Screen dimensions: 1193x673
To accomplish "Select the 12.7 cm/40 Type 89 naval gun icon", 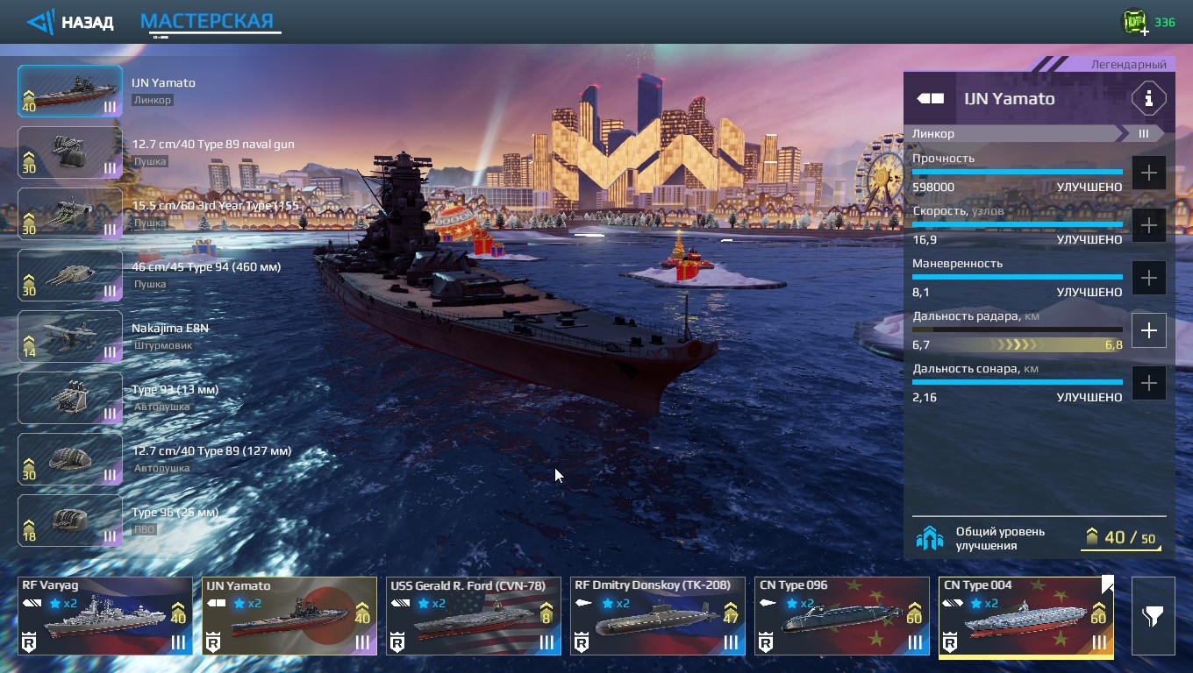I will [70, 152].
